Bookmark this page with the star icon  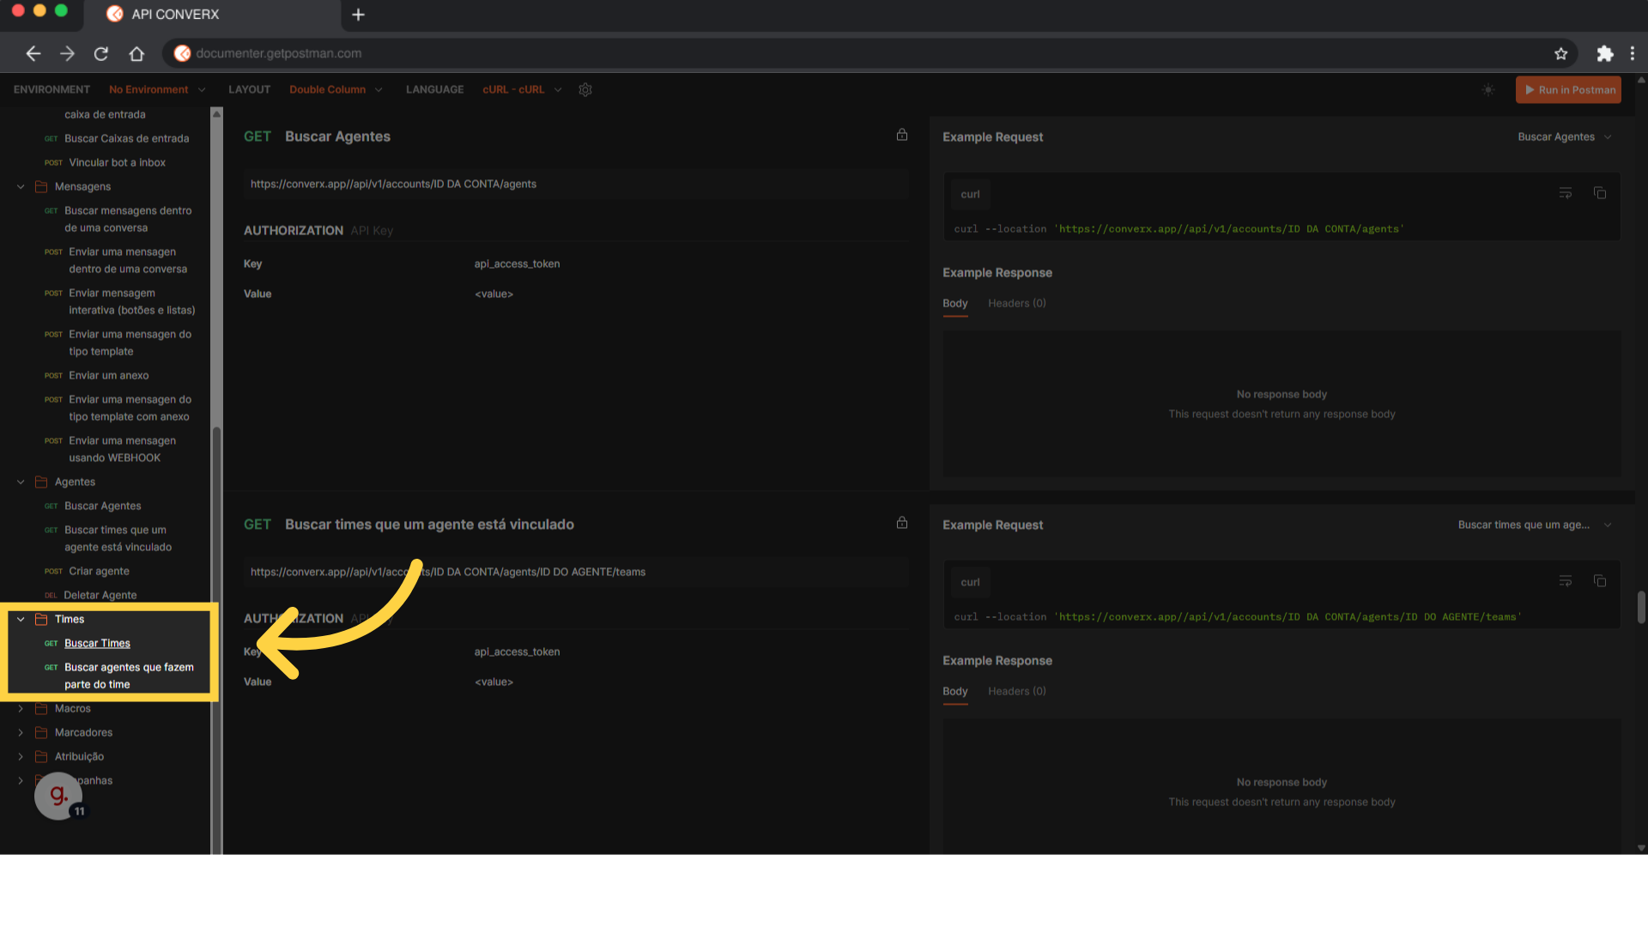coord(1560,53)
